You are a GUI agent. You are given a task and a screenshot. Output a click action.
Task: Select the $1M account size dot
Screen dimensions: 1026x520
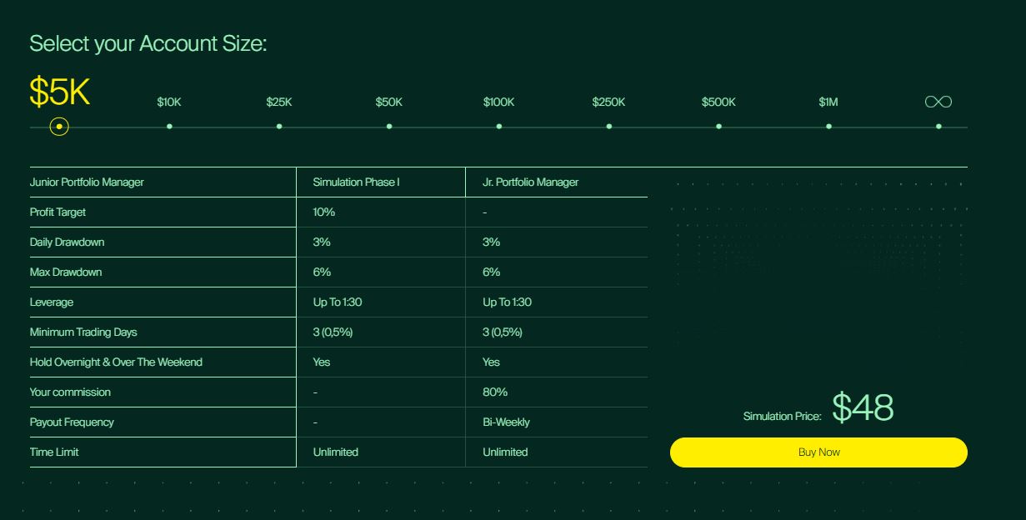(x=828, y=127)
